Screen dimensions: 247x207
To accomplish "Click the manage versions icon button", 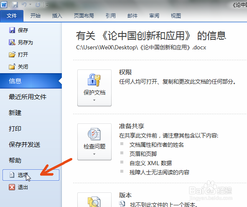I will click(x=94, y=200).
